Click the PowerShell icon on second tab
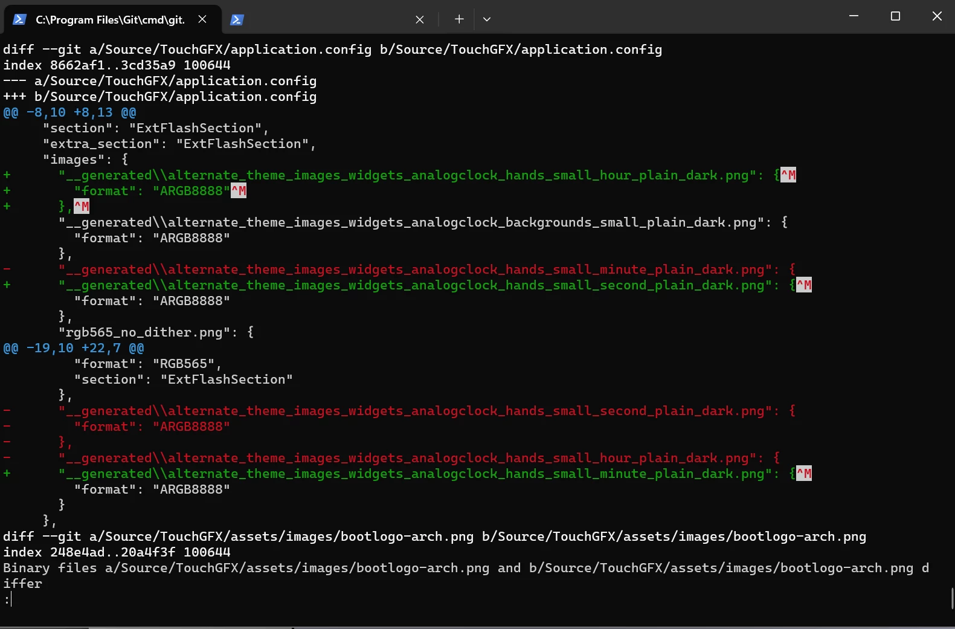955x629 pixels. click(x=237, y=20)
